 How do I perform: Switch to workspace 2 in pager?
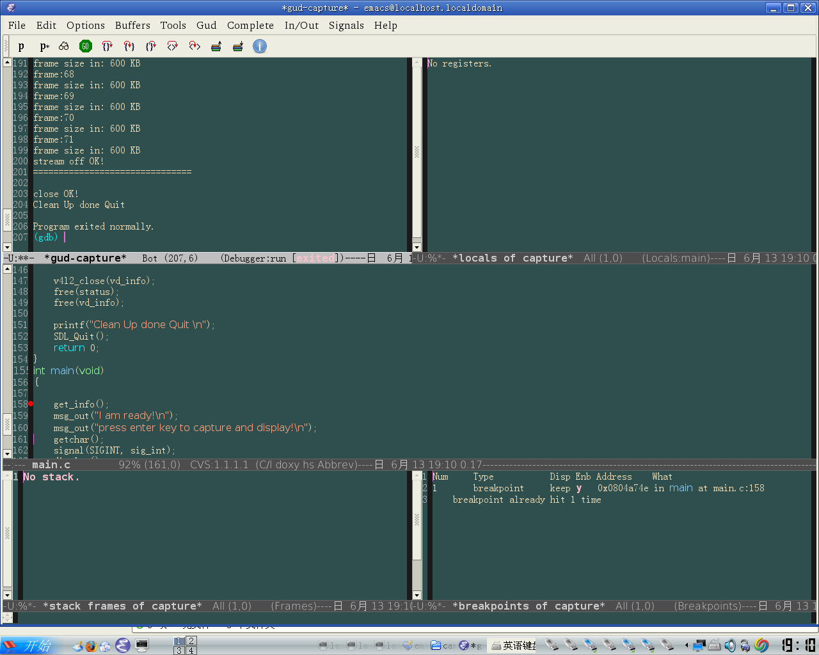coord(191,640)
